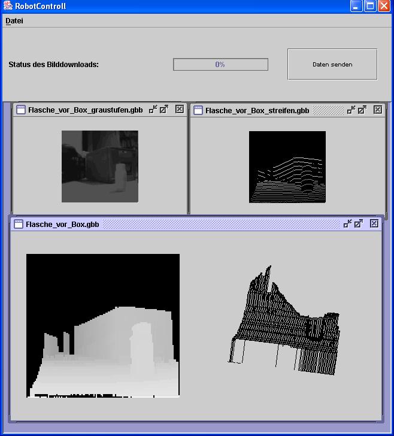Maximize the Flasche_vor_Box_streifen.gbb frame

362,109
